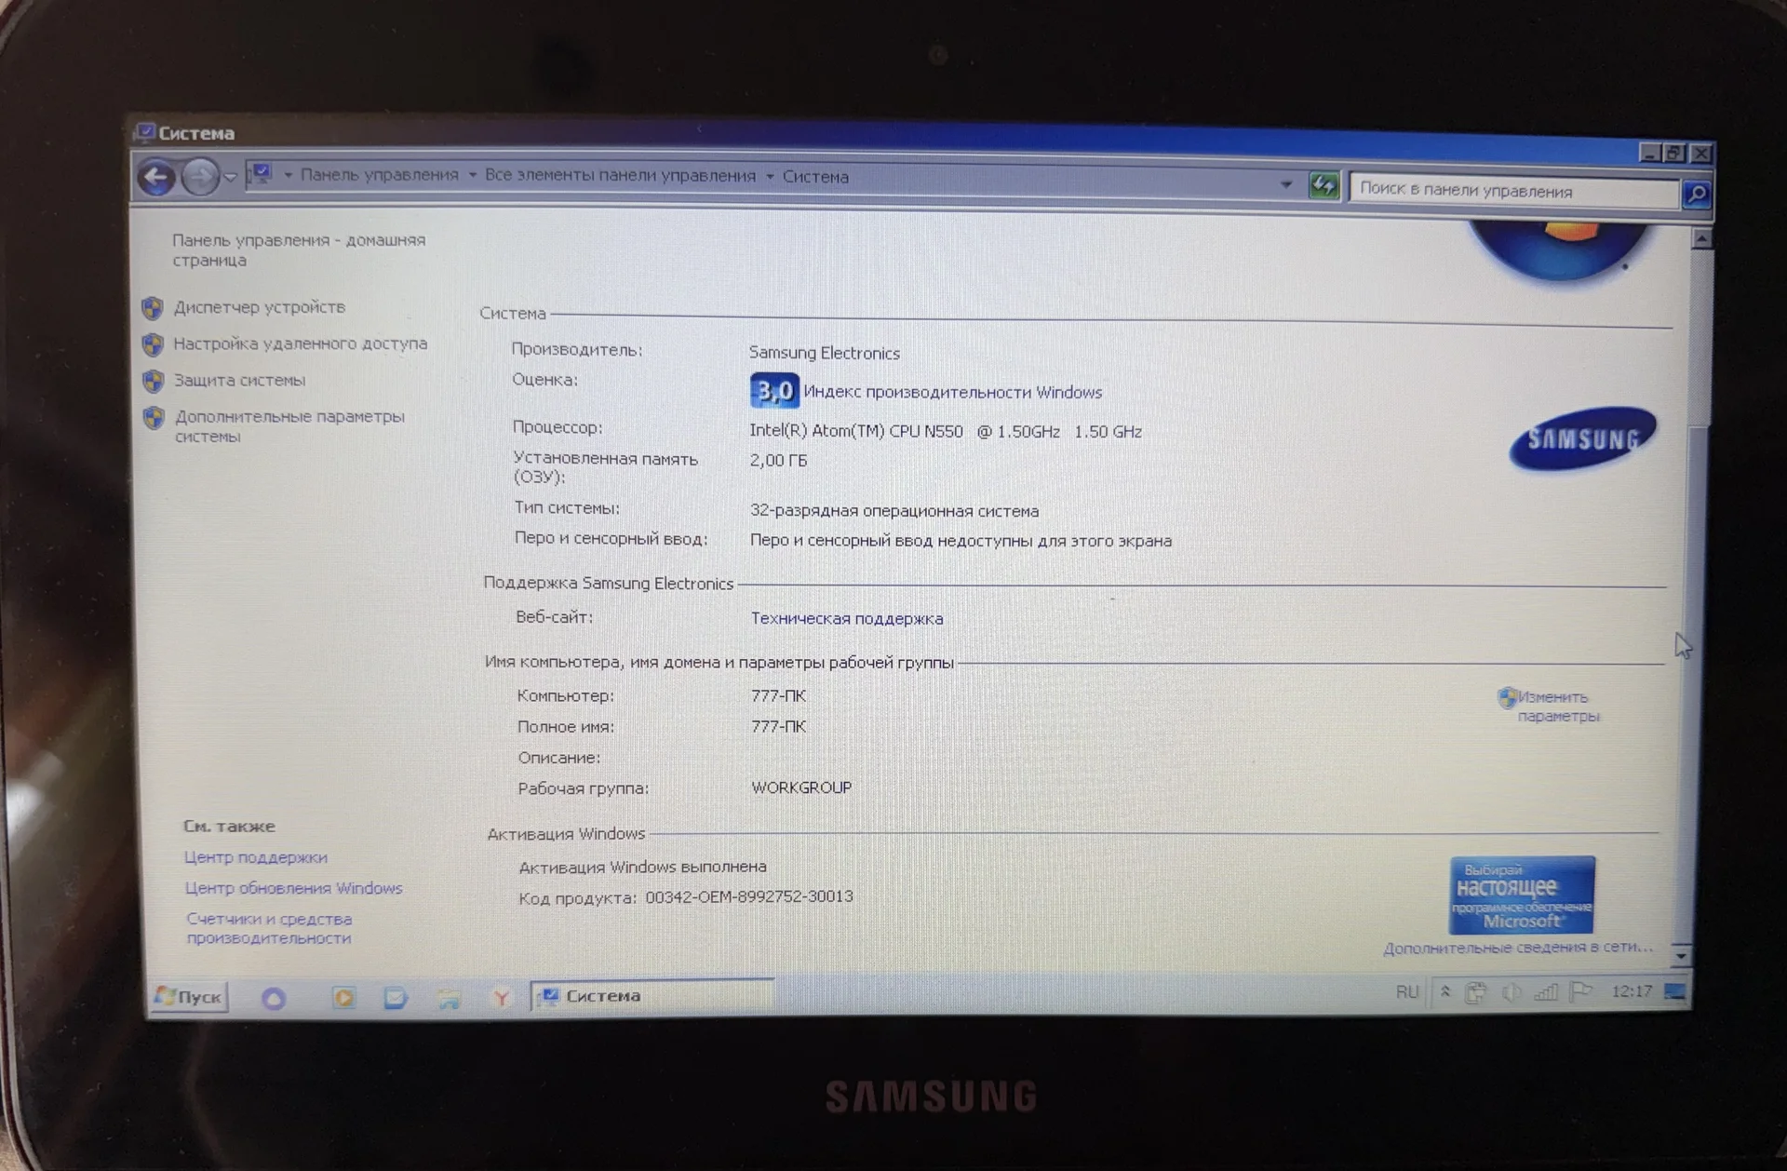This screenshot has width=1787, height=1171.
Task: Click product code '00342-OEM-8992752-30013'
Action: click(749, 896)
